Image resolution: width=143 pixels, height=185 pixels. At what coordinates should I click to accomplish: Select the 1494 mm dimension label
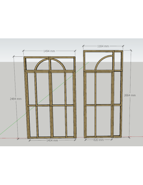tap(49, 51)
